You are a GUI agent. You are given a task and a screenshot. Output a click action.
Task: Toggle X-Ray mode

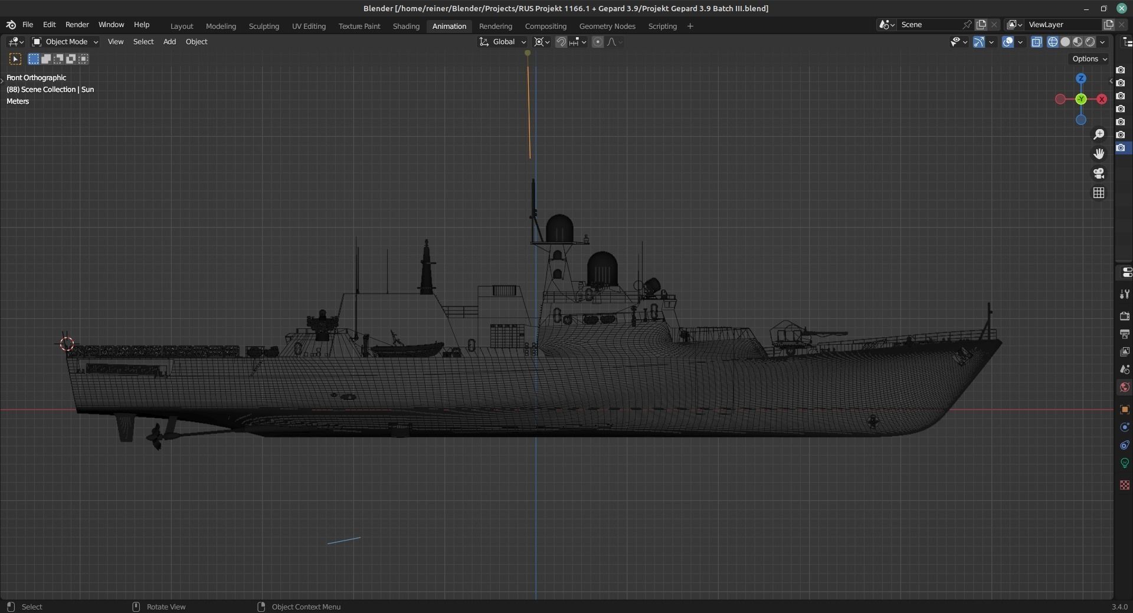point(1037,42)
